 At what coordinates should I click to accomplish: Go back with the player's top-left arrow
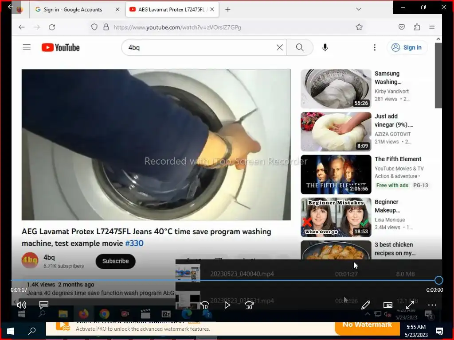click(x=11, y=7)
